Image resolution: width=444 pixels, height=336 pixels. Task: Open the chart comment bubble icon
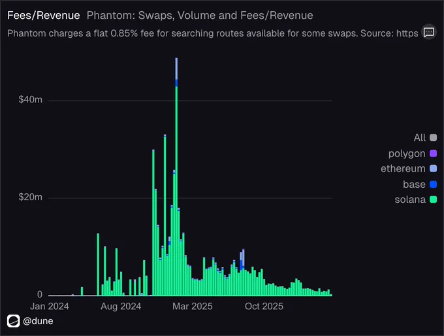(429, 32)
